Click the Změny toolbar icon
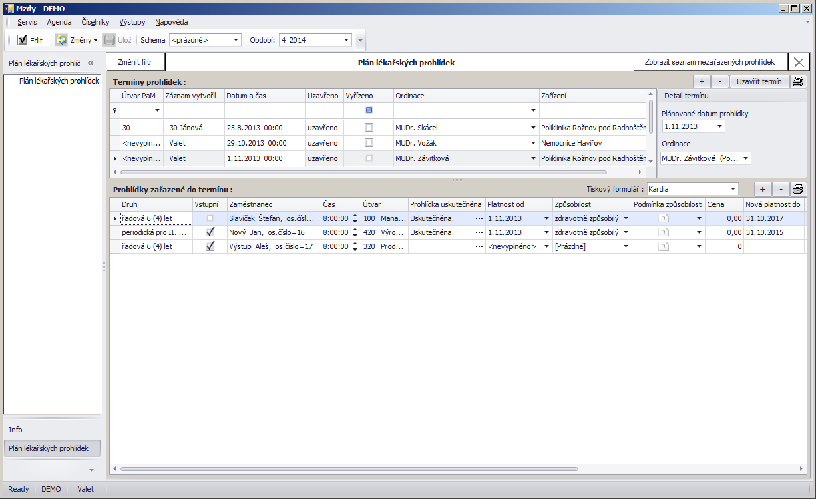 pyautogui.click(x=62, y=40)
